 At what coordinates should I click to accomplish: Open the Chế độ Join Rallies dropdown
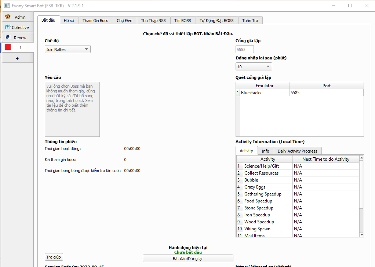[x=68, y=50]
